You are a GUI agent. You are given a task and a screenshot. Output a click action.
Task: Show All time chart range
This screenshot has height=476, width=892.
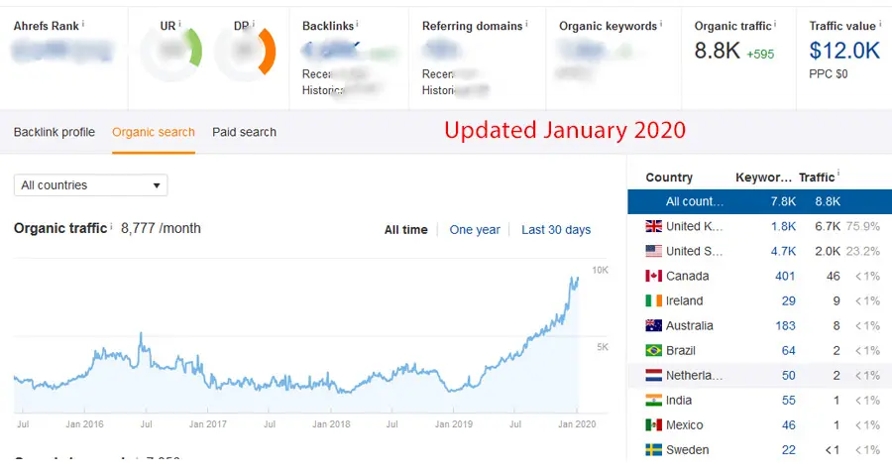pos(405,230)
